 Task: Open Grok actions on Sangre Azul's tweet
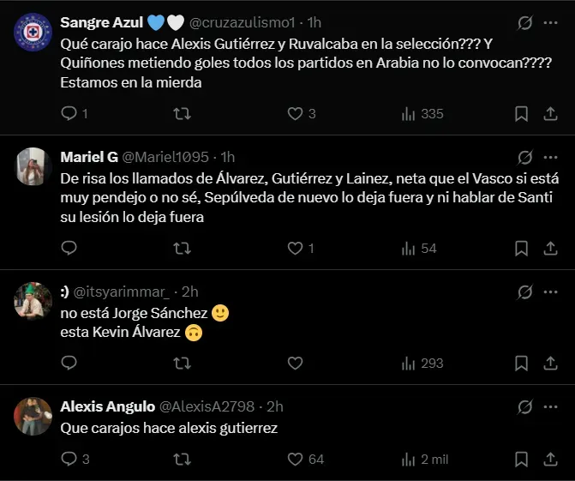[x=524, y=21]
